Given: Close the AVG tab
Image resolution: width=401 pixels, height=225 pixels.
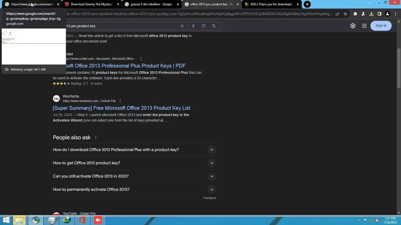Looking at the screenshot, I should tap(298, 4).
